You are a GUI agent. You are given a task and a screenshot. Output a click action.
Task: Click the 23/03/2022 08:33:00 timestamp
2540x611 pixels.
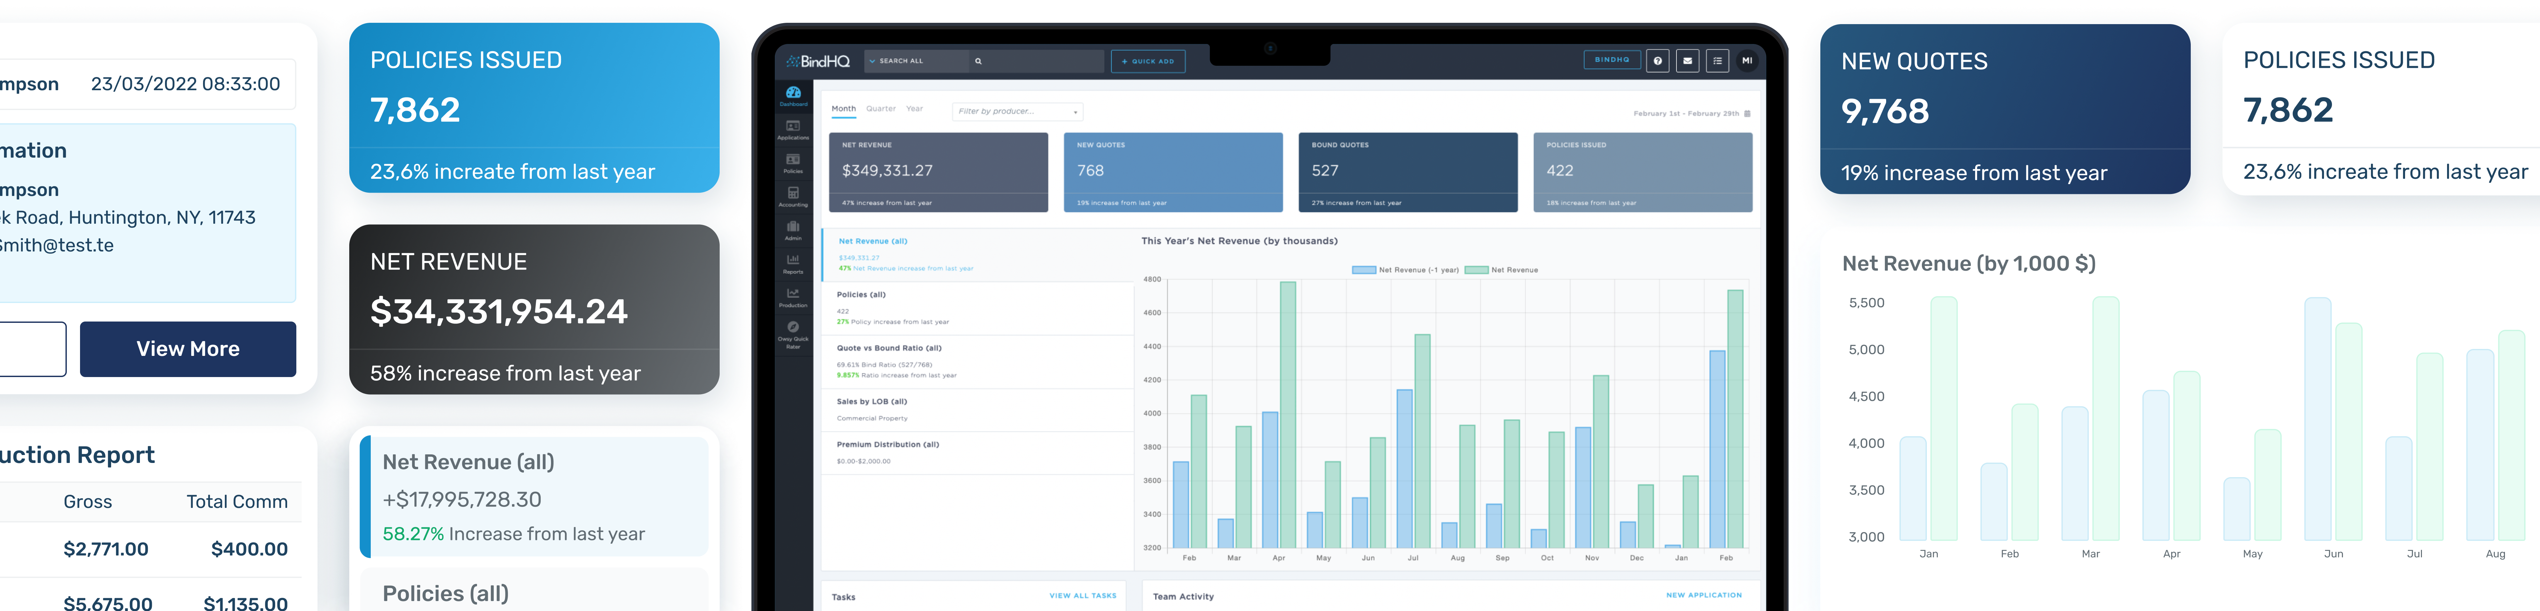pos(185,84)
